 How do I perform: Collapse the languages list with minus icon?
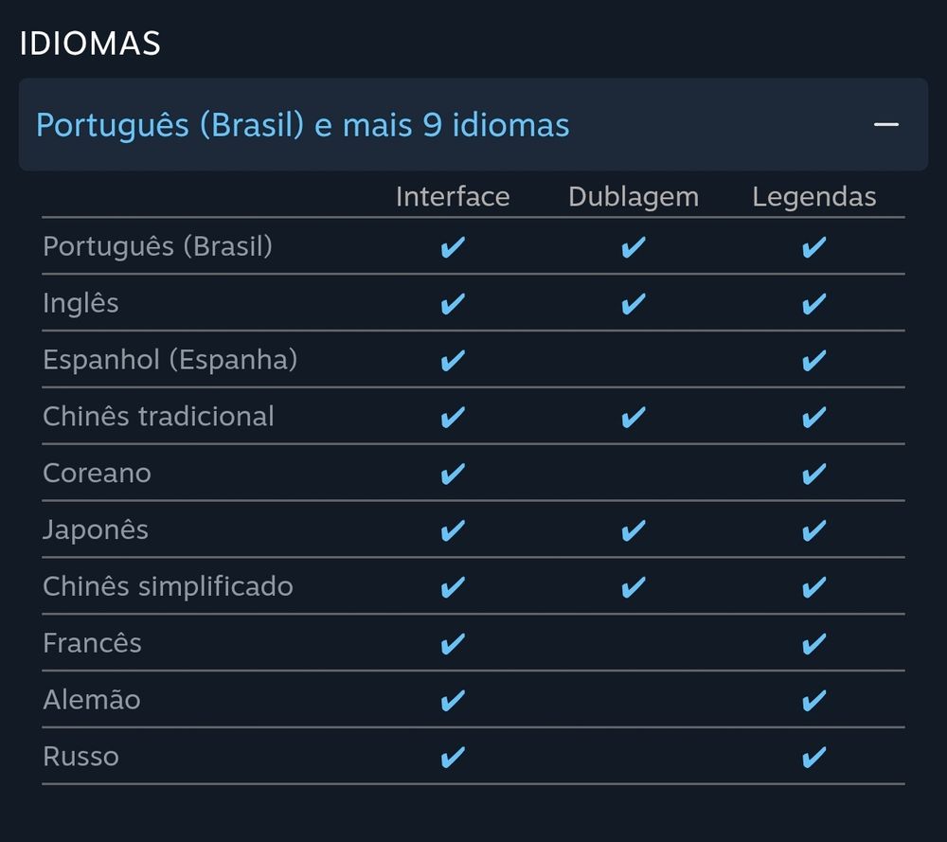[x=886, y=124]
